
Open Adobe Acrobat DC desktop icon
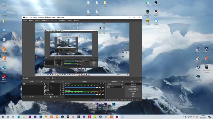point(4,79)
